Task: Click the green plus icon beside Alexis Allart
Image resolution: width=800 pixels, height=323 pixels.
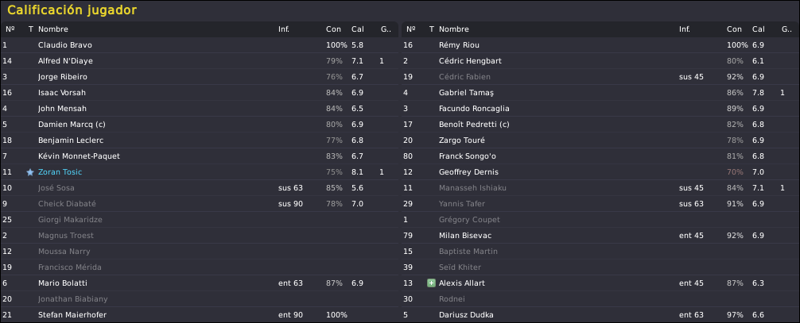Action: click(431, 283)
